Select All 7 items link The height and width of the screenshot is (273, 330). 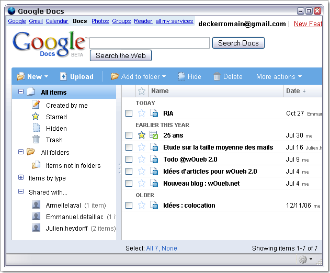(x=153, y=248)
